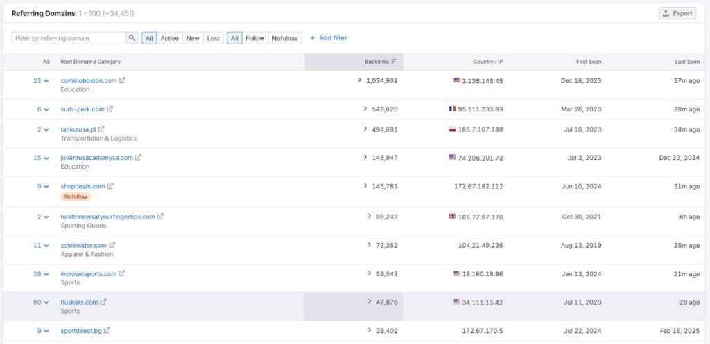This screenshot has width=710, height=344.
Task: Focus the Filter by referring domain field
Action: (x=69, y=38)
